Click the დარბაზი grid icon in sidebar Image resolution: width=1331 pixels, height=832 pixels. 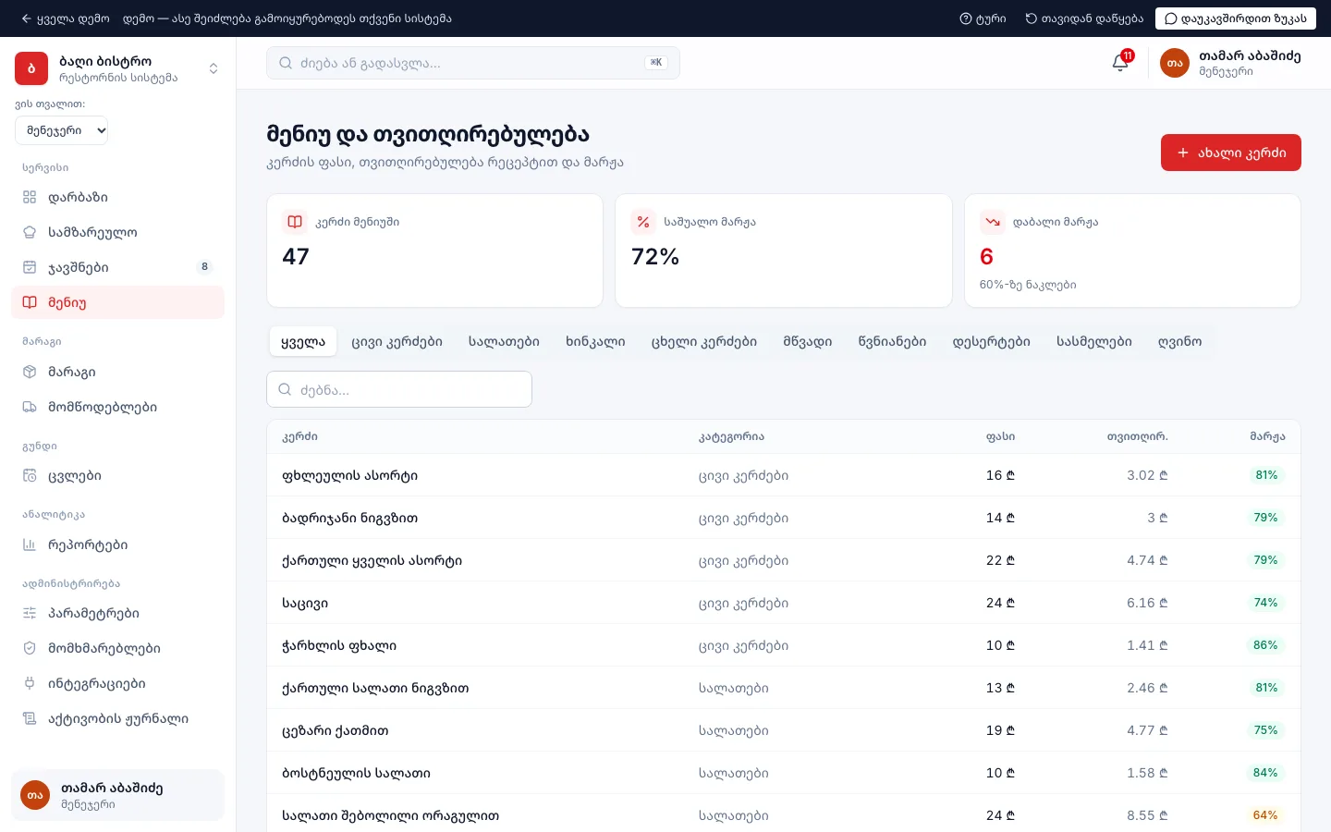click(x=30, y=197)
